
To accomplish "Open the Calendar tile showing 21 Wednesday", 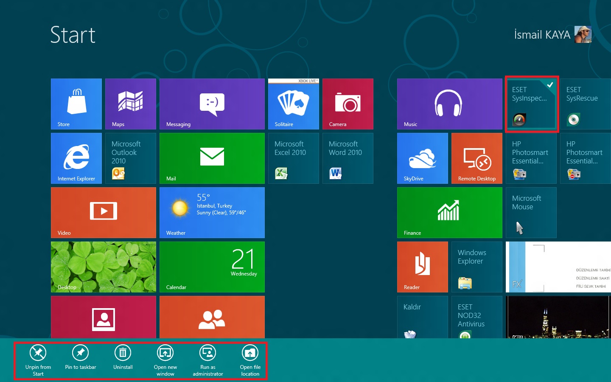I will [x=212, y=267].
